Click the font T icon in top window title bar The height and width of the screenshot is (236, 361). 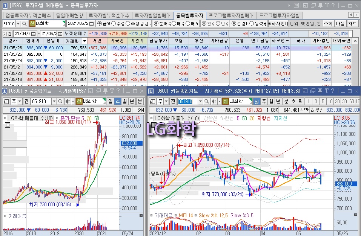tap(327, 5)
